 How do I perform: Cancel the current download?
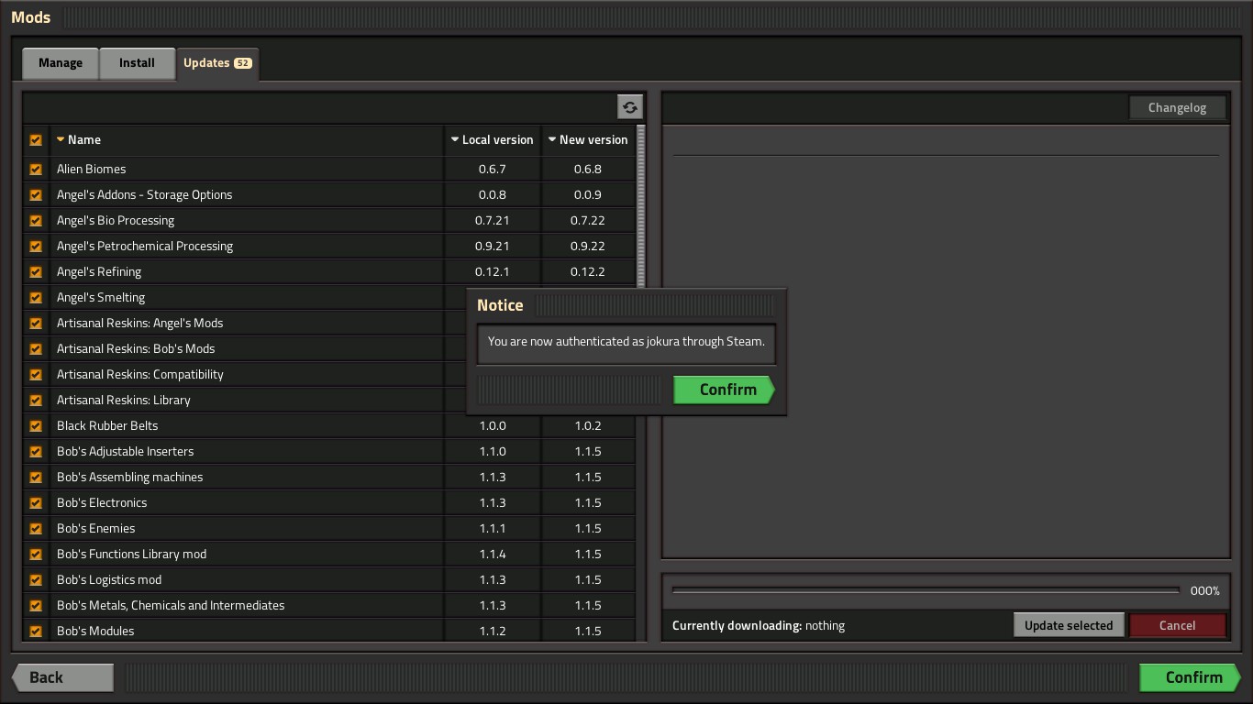pyautogui.click(x=1177, y=625)
